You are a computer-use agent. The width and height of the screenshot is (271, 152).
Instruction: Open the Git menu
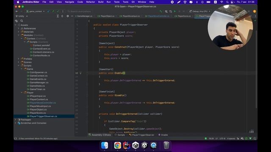[x=133, y=2]
